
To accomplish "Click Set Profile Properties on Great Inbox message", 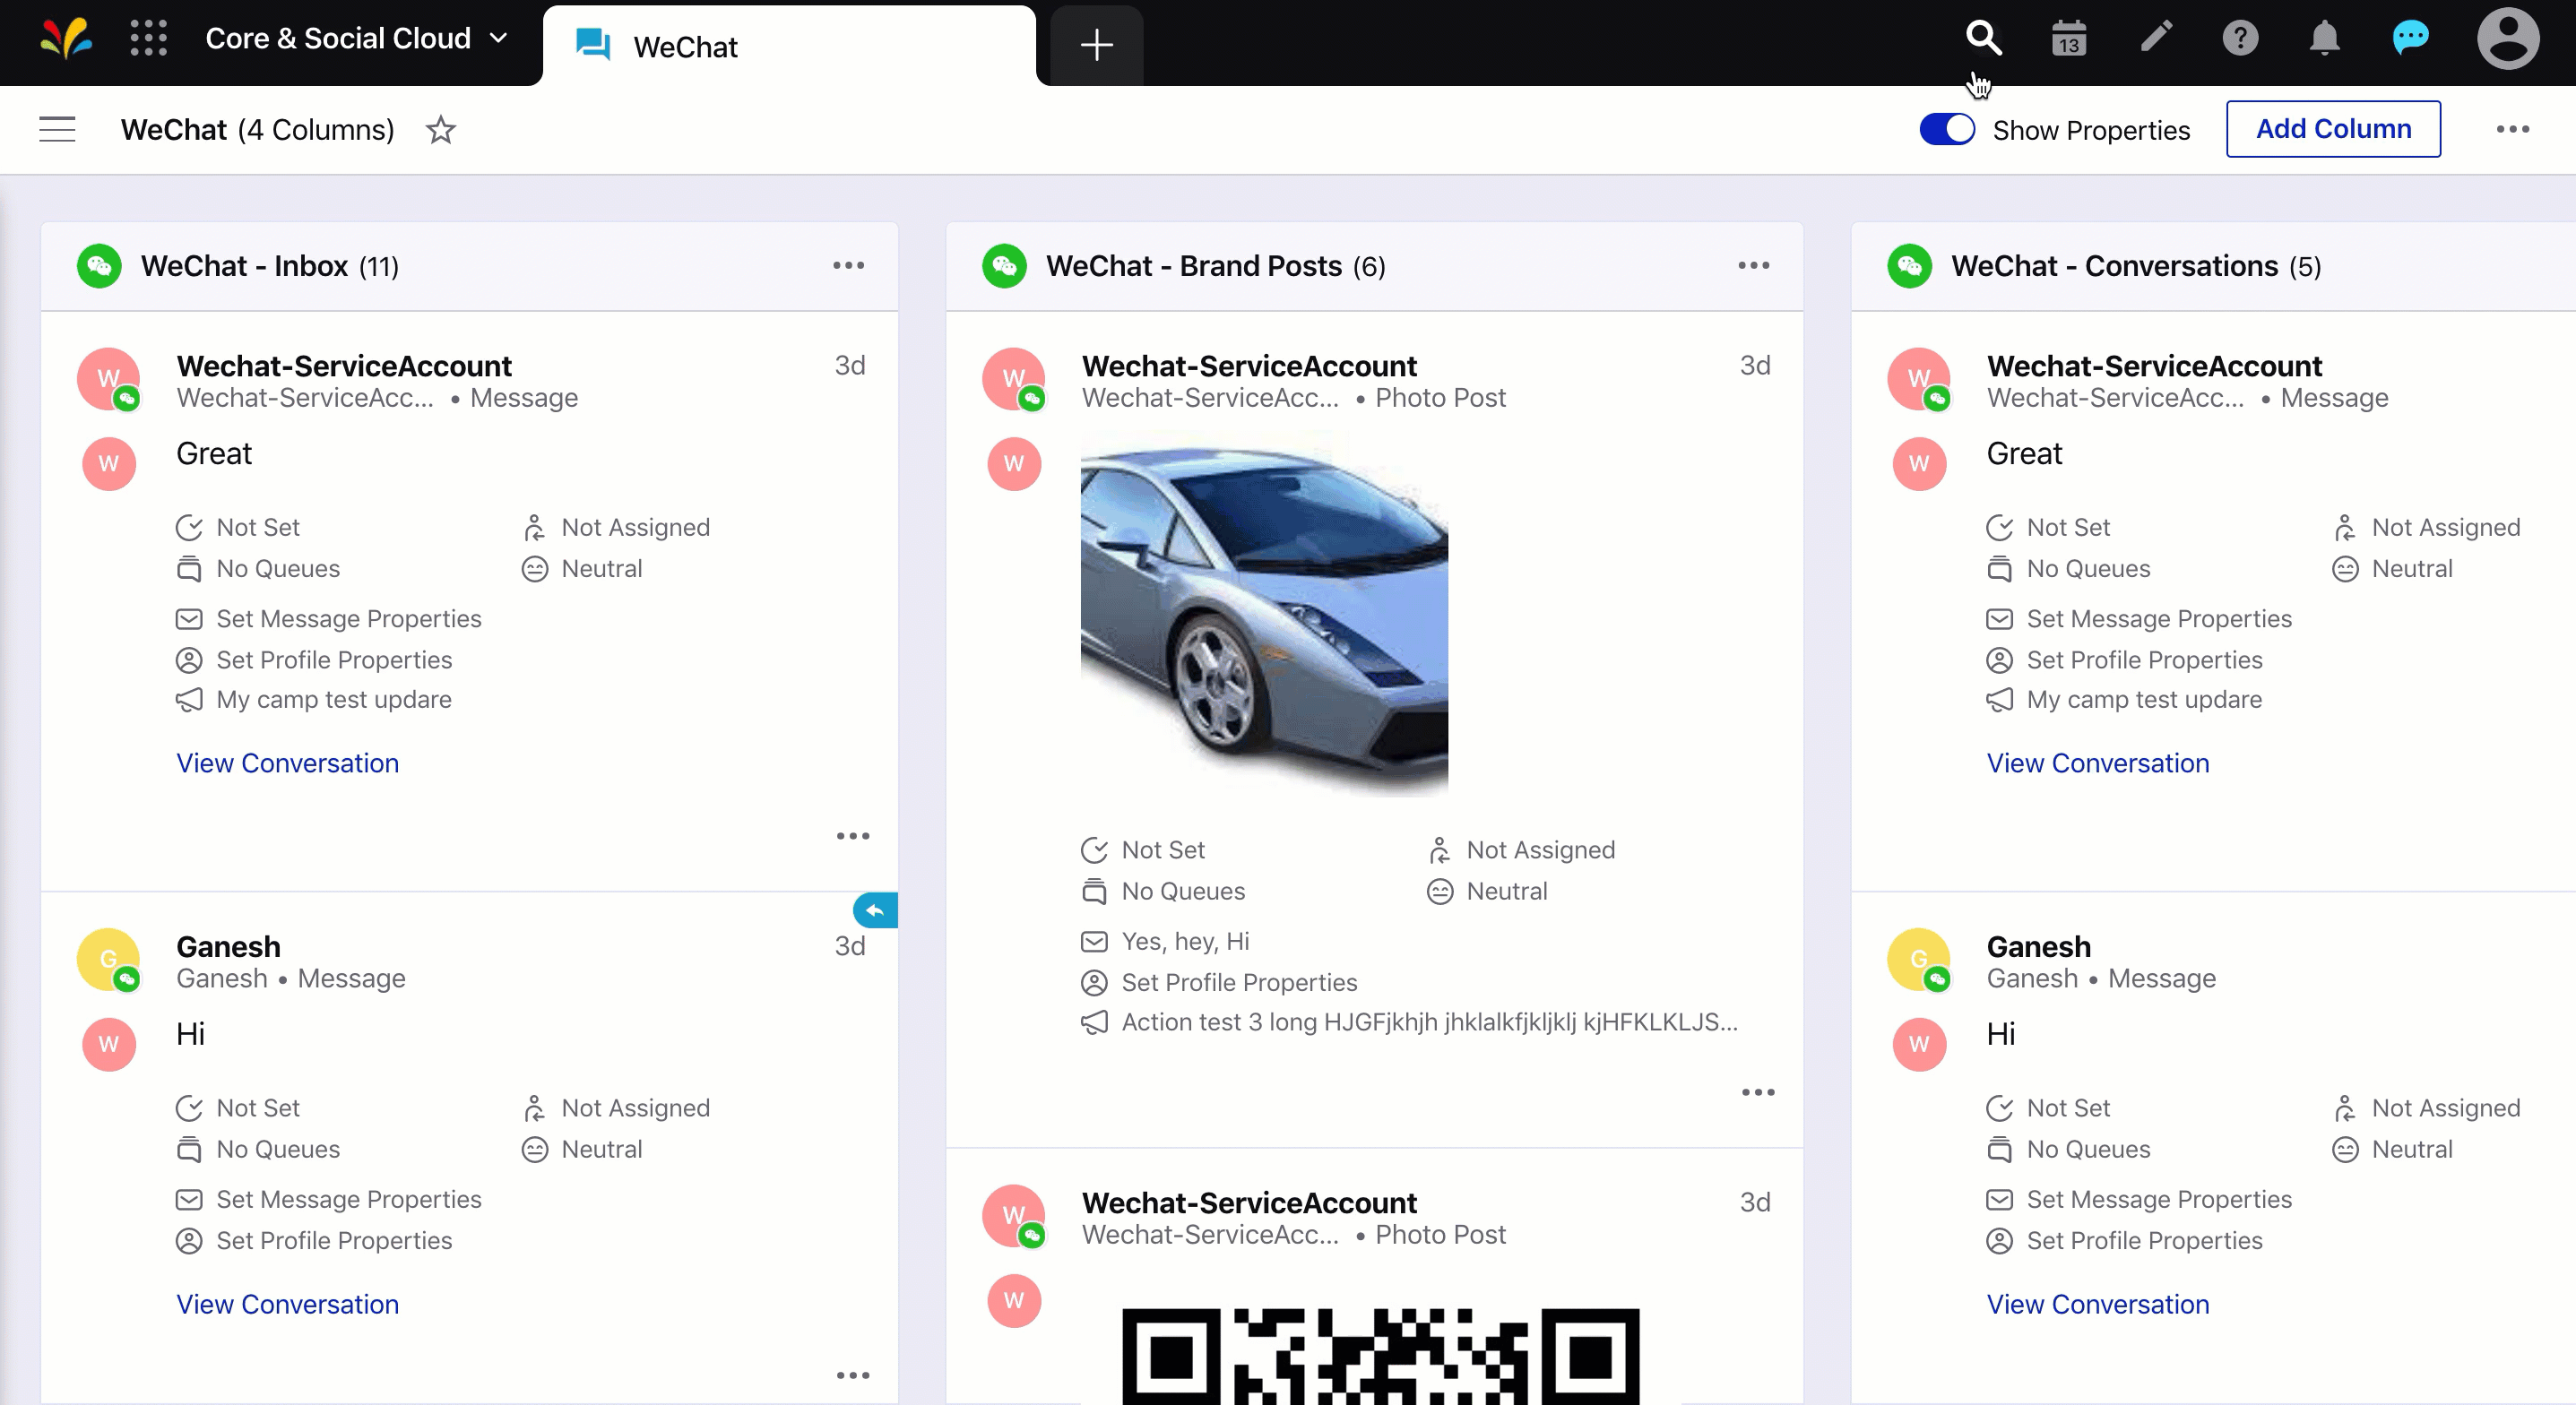I will point(314,660).
